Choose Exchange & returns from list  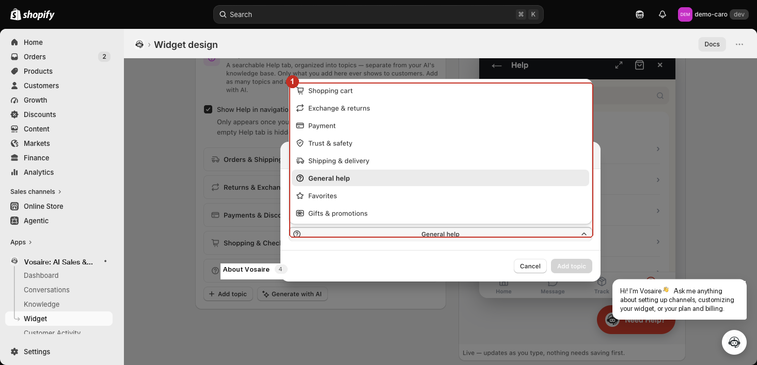(x=440, y=108)
